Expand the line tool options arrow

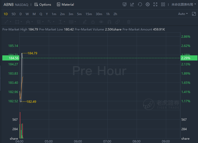point(11,22)
